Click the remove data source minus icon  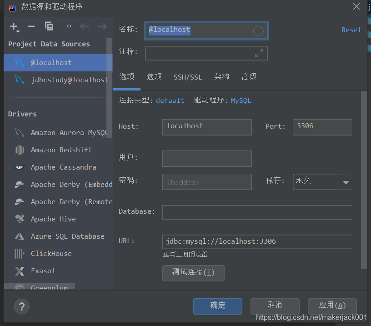click(31, 26)
